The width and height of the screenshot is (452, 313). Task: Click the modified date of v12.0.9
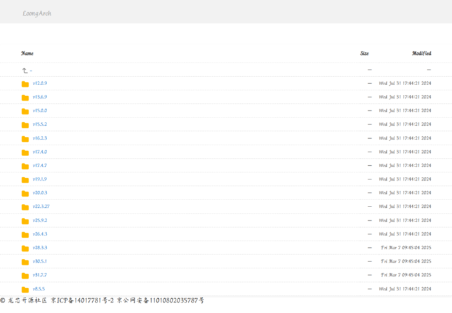pyautogui.click(x=405, y=83)
